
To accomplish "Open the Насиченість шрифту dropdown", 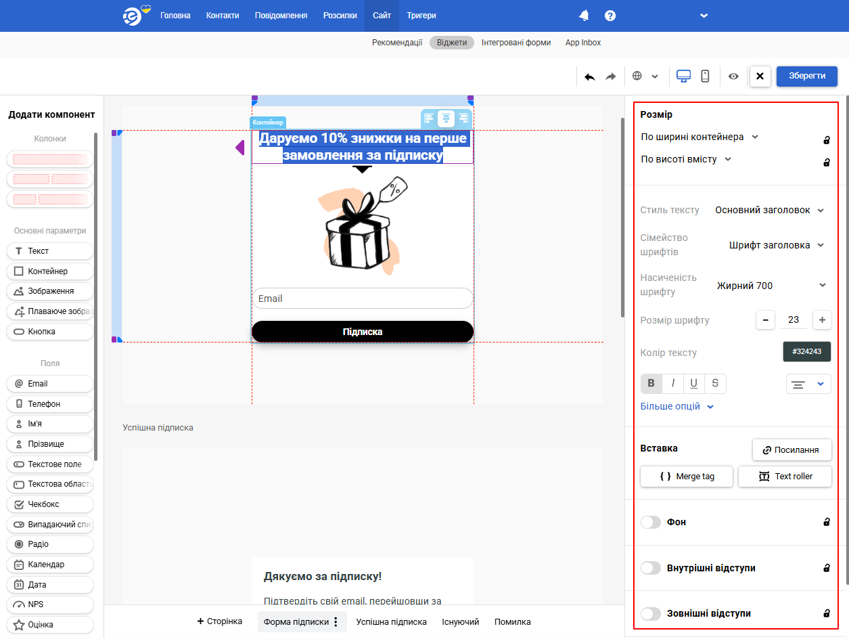I will 771,286.
